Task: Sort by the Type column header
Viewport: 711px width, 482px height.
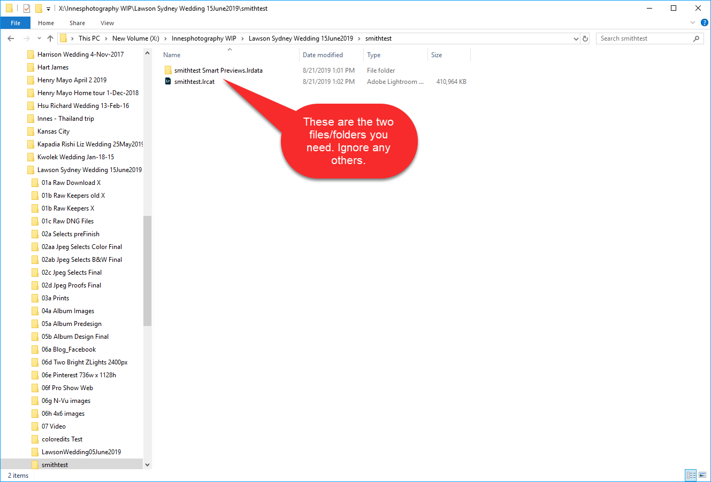Action: click(373, 55)
